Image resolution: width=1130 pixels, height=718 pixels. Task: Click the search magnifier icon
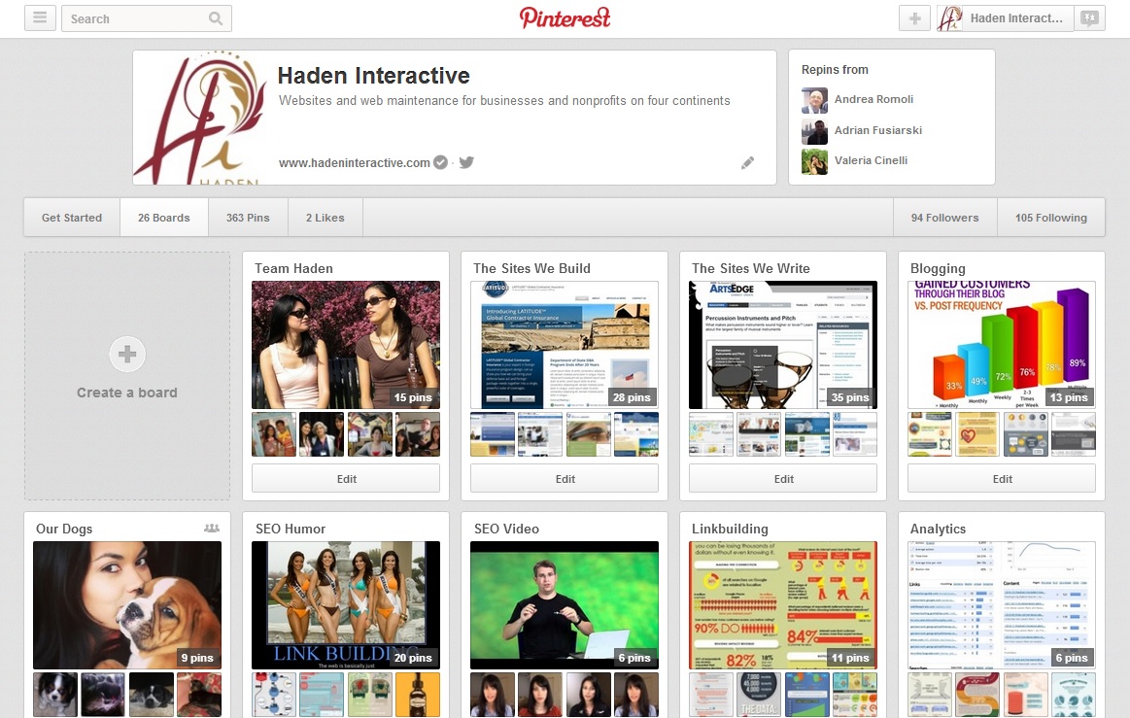(216, 18)
